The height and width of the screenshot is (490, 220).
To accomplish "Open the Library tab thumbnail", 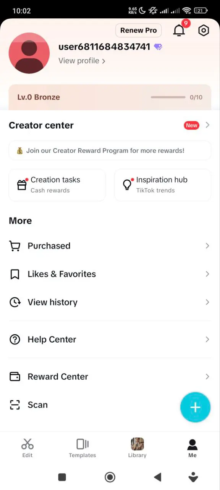I will point(137,444).
